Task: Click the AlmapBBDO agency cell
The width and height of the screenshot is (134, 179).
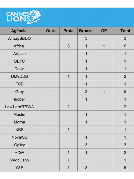Action: [21, 38]
